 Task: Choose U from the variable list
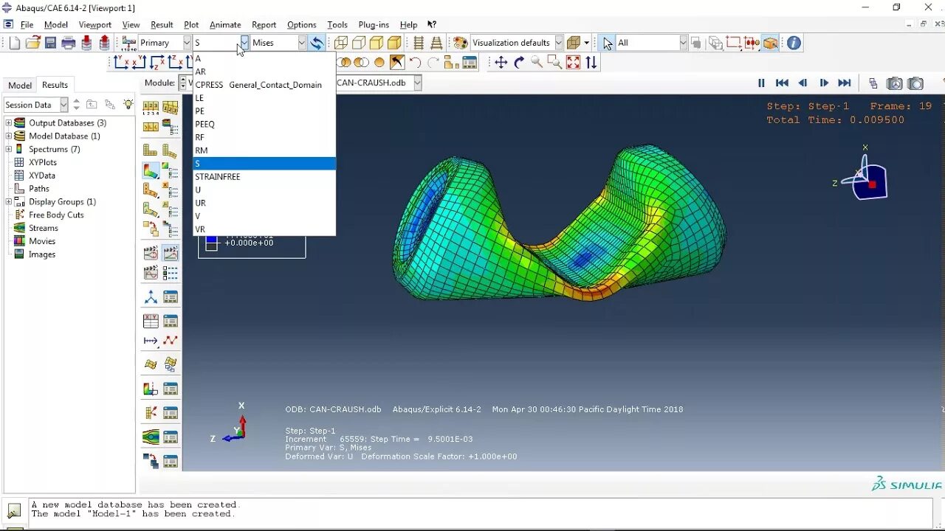[264, 190]
